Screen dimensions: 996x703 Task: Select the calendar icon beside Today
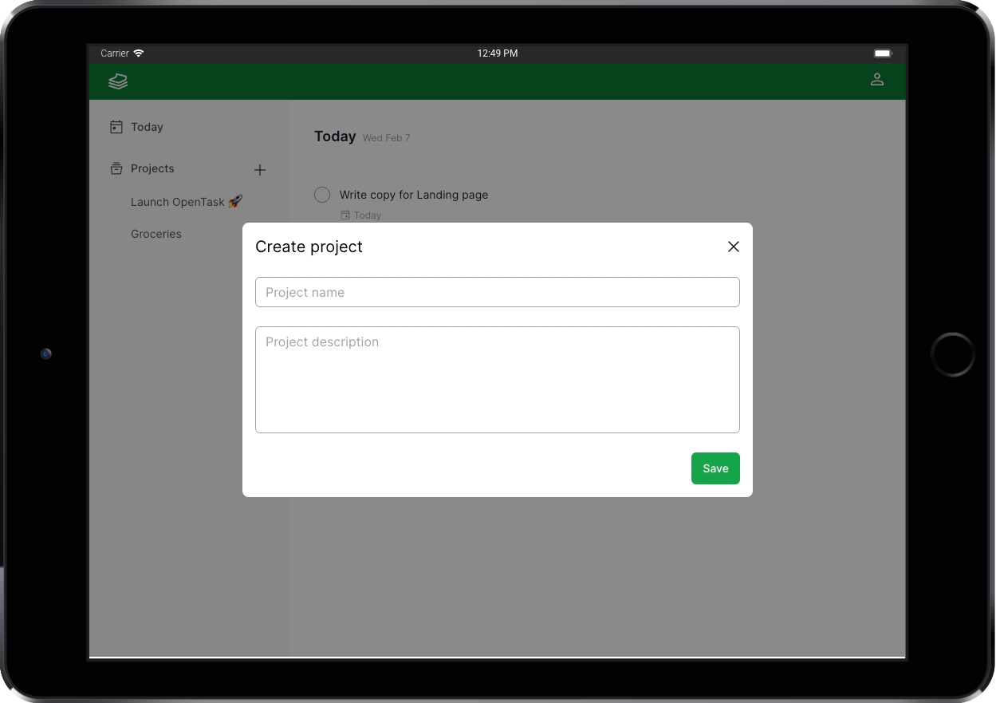click(116, 127)
